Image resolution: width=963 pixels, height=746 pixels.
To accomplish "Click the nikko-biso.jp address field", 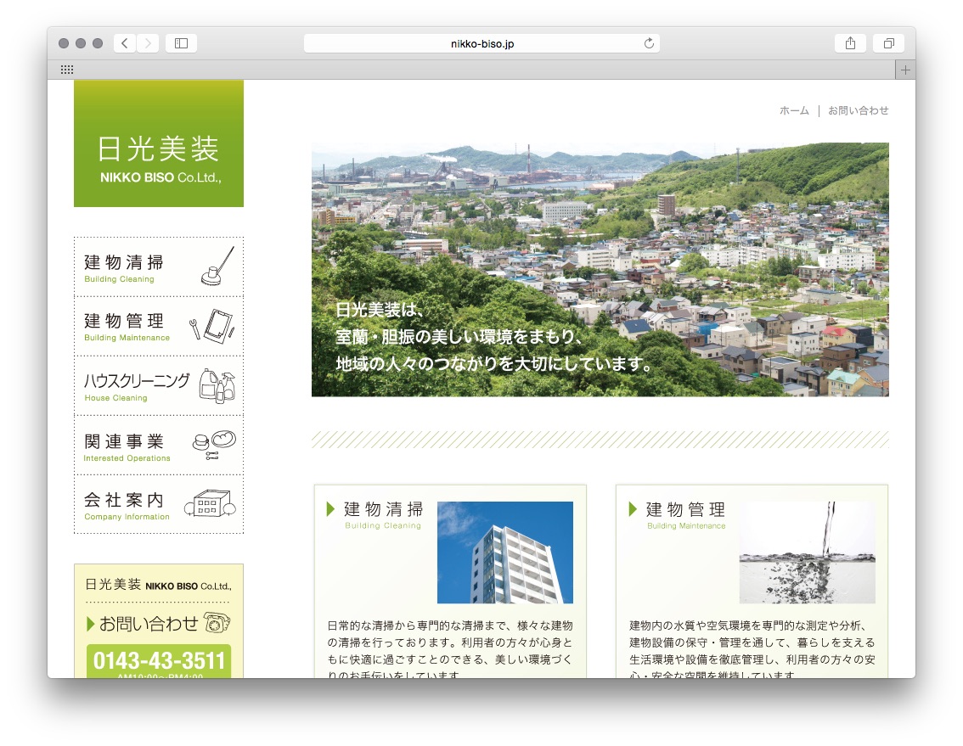I will [481, 43].
